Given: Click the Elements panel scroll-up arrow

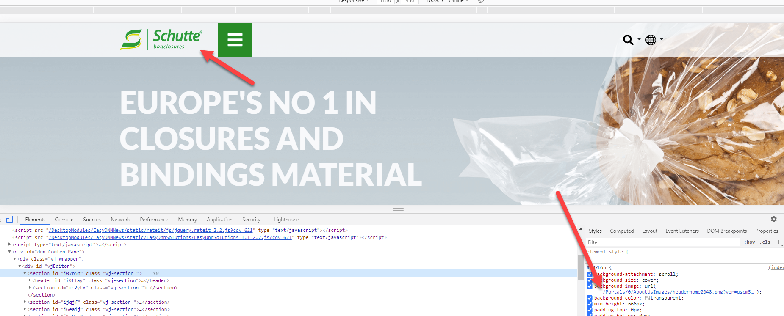Looking at the screenshot, I should click(581, 229).
